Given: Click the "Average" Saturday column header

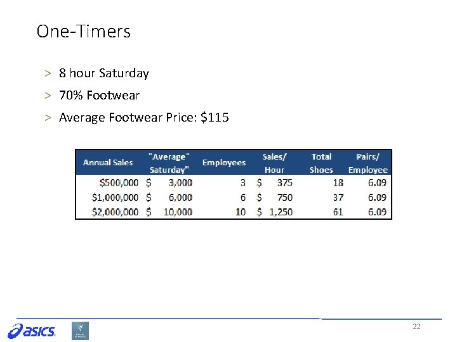Looking at the screenshot, I should [169, 163].
